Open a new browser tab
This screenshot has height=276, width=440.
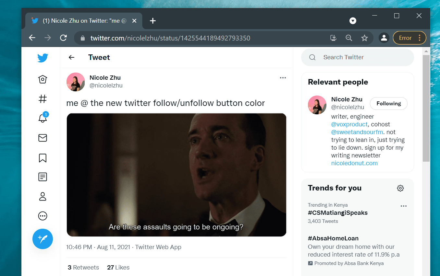click(153, 21)
